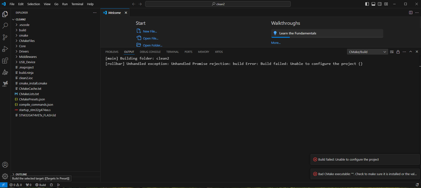Open the Run and Debug view
421x188 pixels.
(5, 49)
